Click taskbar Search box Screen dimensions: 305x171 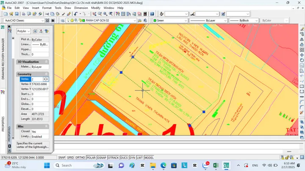tap(79, 166)
